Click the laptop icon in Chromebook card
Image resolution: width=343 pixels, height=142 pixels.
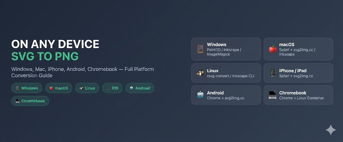pos(272,95)
